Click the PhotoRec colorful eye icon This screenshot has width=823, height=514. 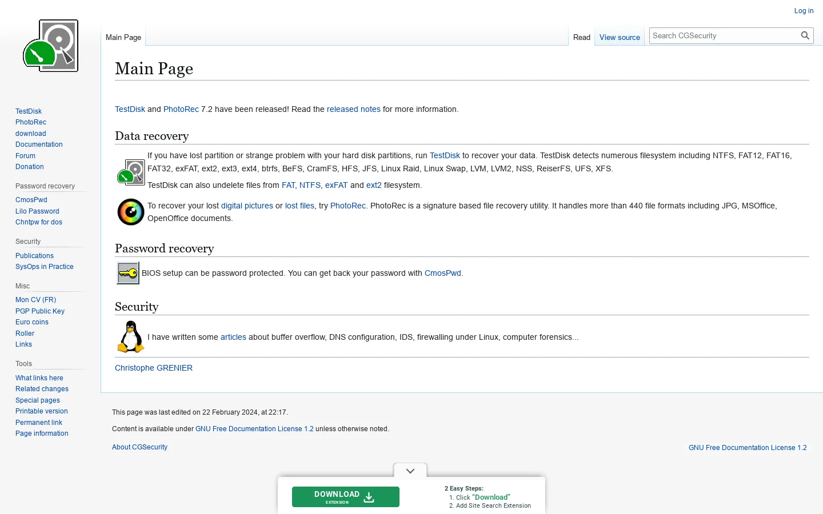pos(131,212)
